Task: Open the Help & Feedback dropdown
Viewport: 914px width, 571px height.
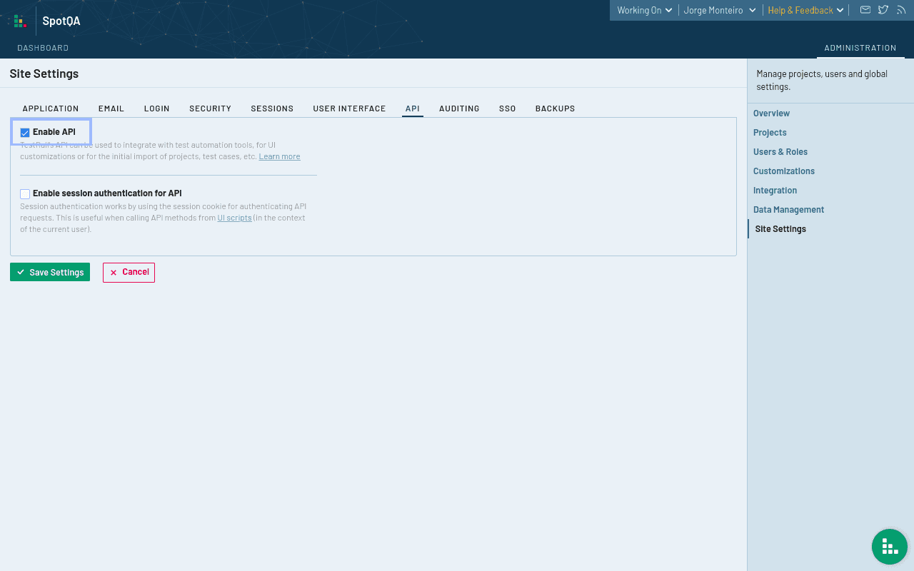Action: 804,10
